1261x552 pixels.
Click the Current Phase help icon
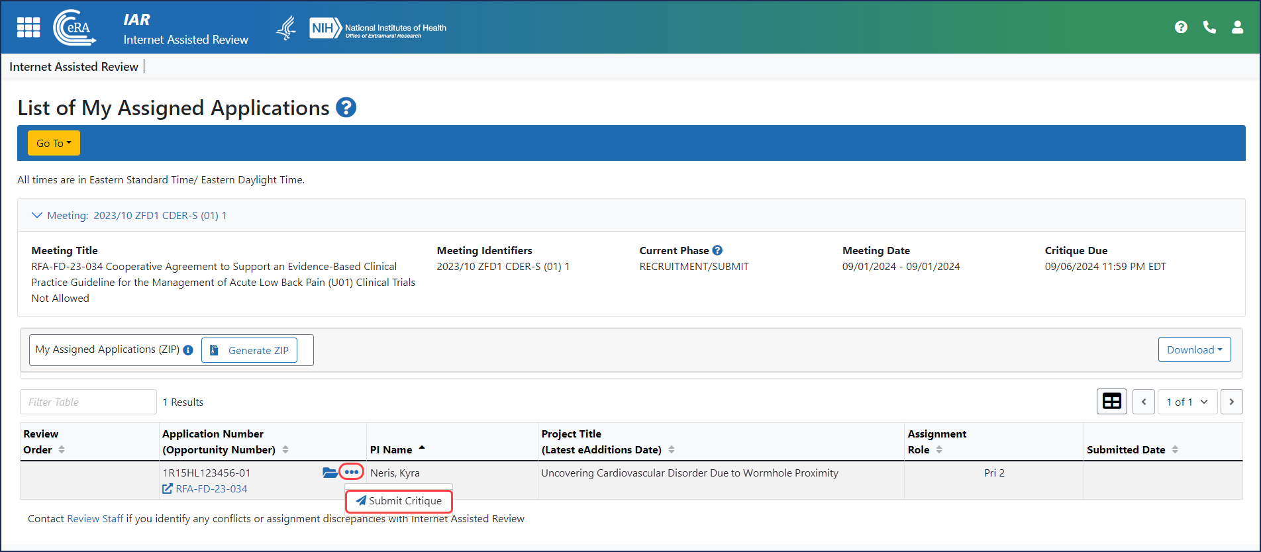pyautogui.click(x=717, y=250)
